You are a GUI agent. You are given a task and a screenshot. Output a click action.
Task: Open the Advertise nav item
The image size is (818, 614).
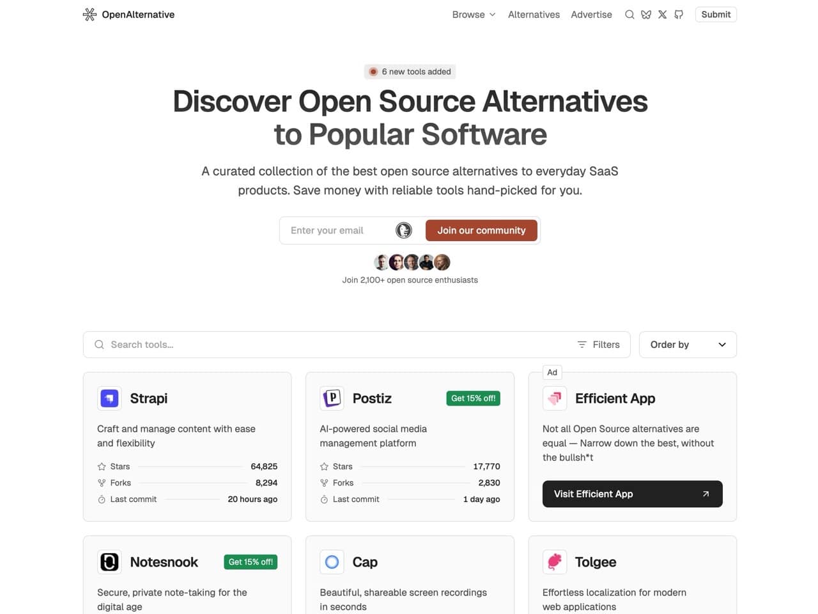[x=591, y=15]
